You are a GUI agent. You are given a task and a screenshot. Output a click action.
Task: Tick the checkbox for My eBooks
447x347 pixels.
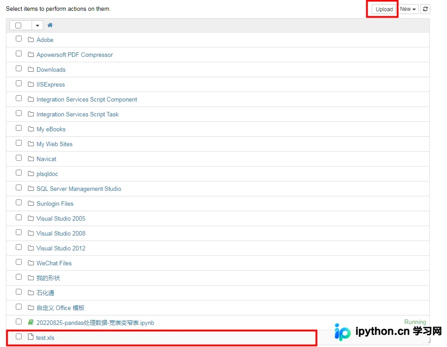19,128
